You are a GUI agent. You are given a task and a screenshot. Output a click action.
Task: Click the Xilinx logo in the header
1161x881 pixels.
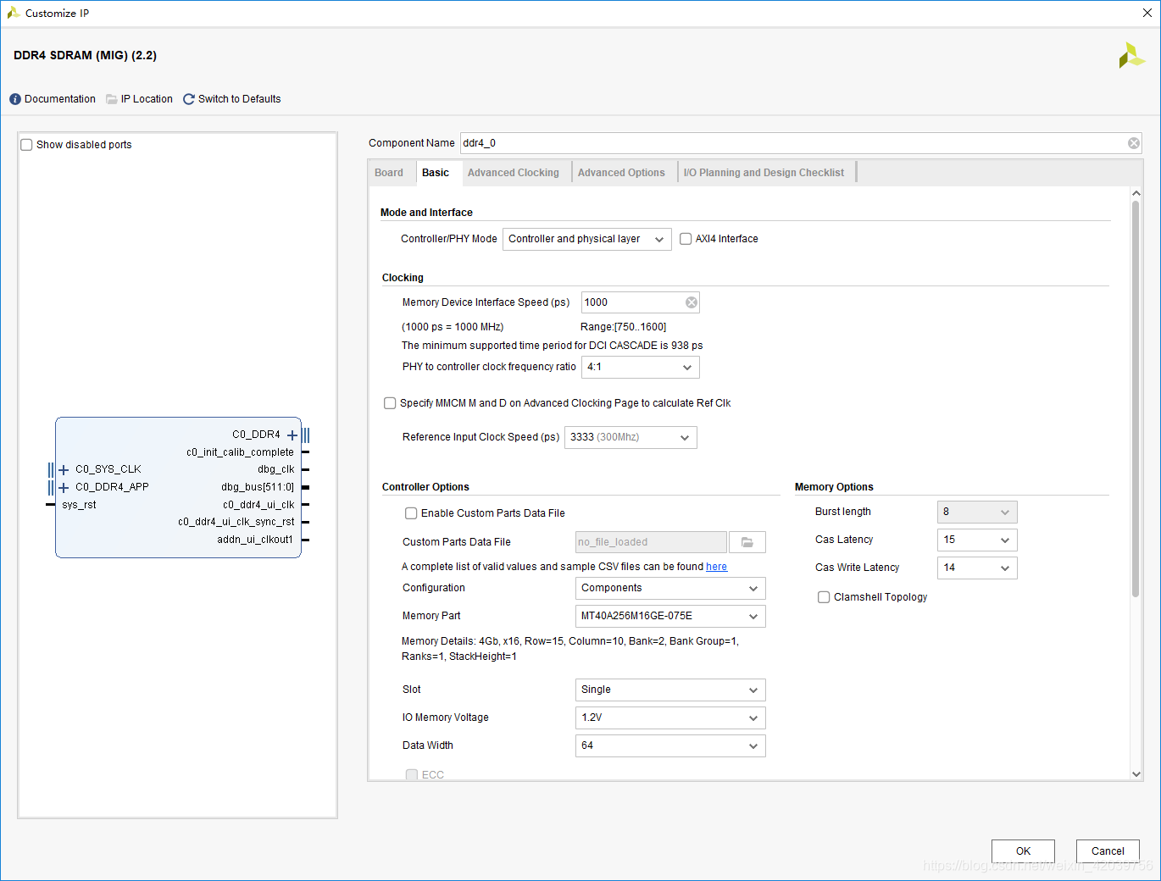tap(1131, 56)
